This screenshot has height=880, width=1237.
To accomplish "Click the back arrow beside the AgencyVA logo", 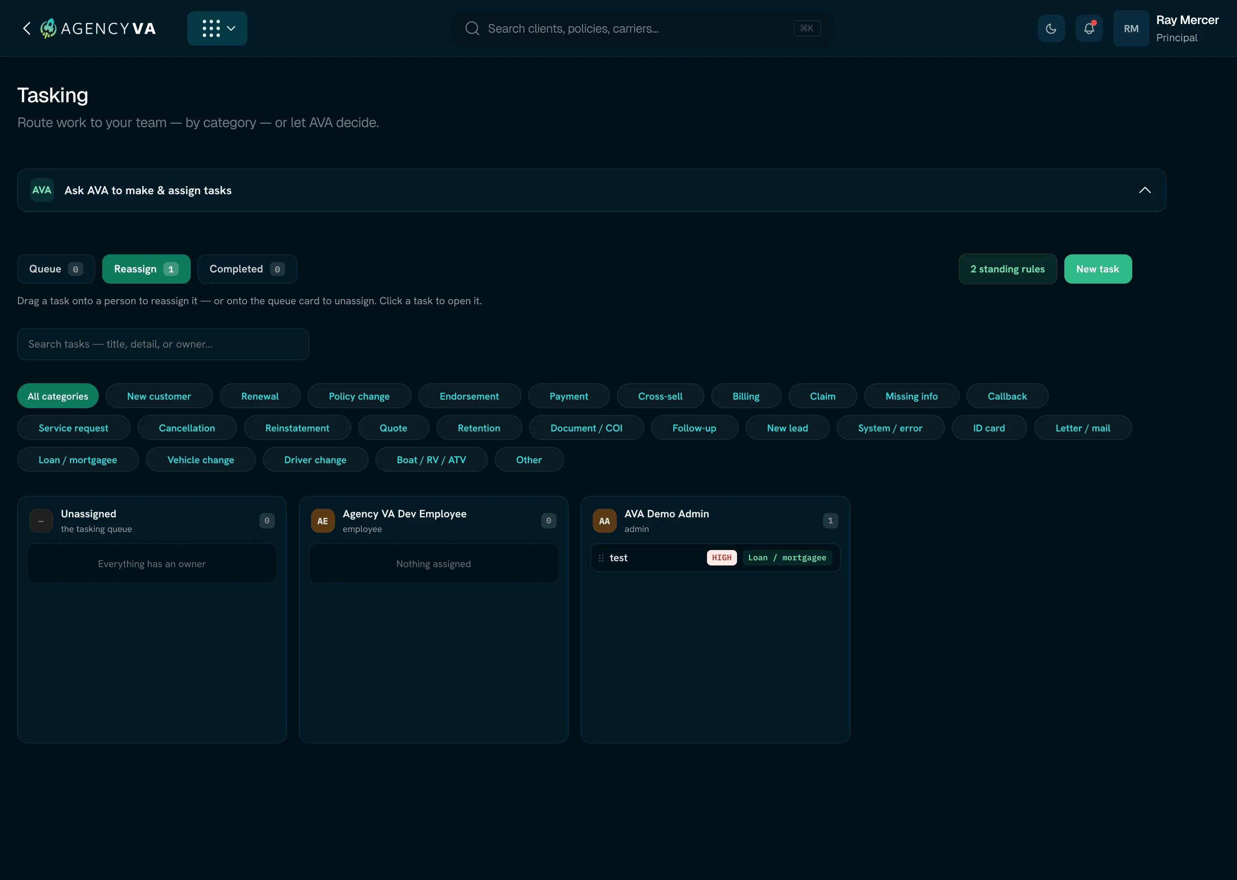I will [x=27, y=28].
